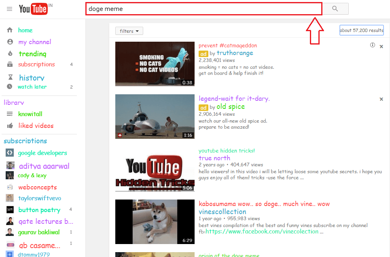Click the gb casame channel icon

pyautogui.click(x=10, y=245)
